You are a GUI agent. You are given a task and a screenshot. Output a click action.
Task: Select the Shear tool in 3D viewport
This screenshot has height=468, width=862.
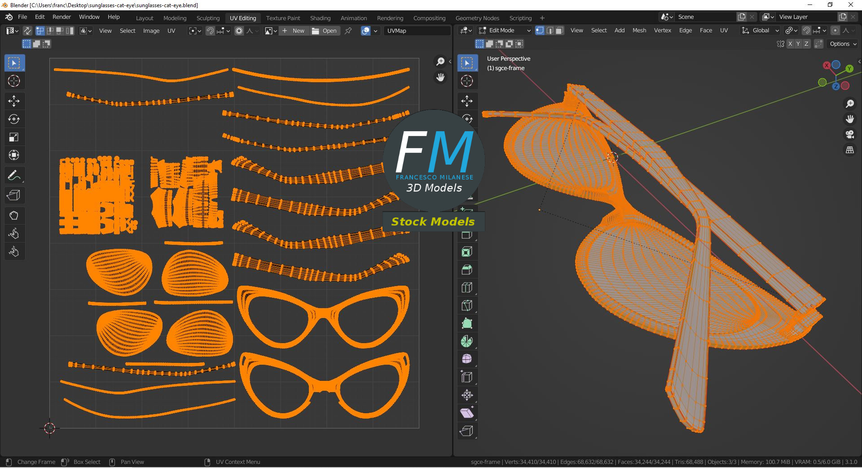[467, 413]
